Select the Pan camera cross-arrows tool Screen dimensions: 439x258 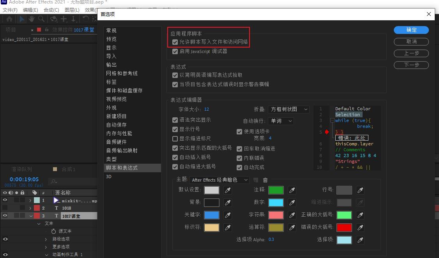[x=64, y=19]
